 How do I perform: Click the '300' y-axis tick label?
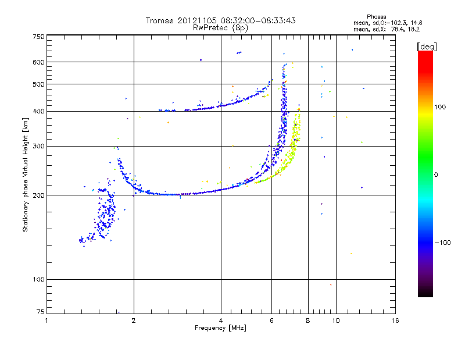coord(38,146)
